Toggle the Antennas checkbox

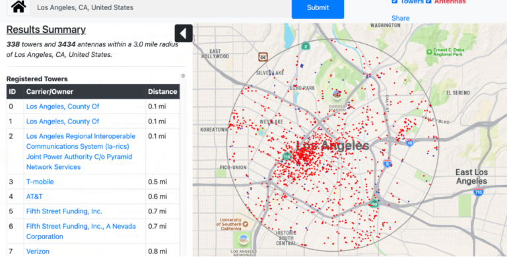[428, 1]
